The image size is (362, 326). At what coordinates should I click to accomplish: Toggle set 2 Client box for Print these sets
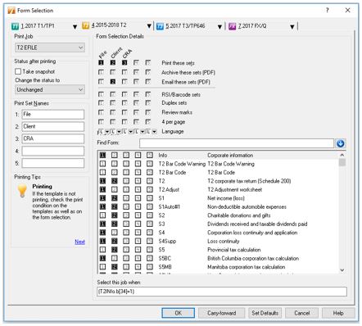pyautogui.click(x=113, y=63)
